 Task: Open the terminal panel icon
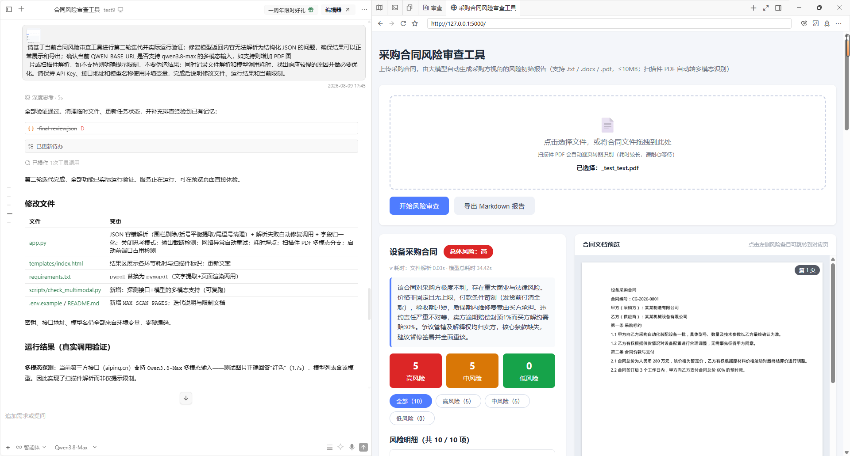(395, 8)
